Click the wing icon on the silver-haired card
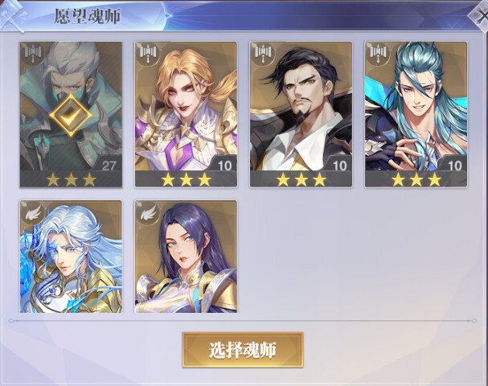 click(33, 213)
